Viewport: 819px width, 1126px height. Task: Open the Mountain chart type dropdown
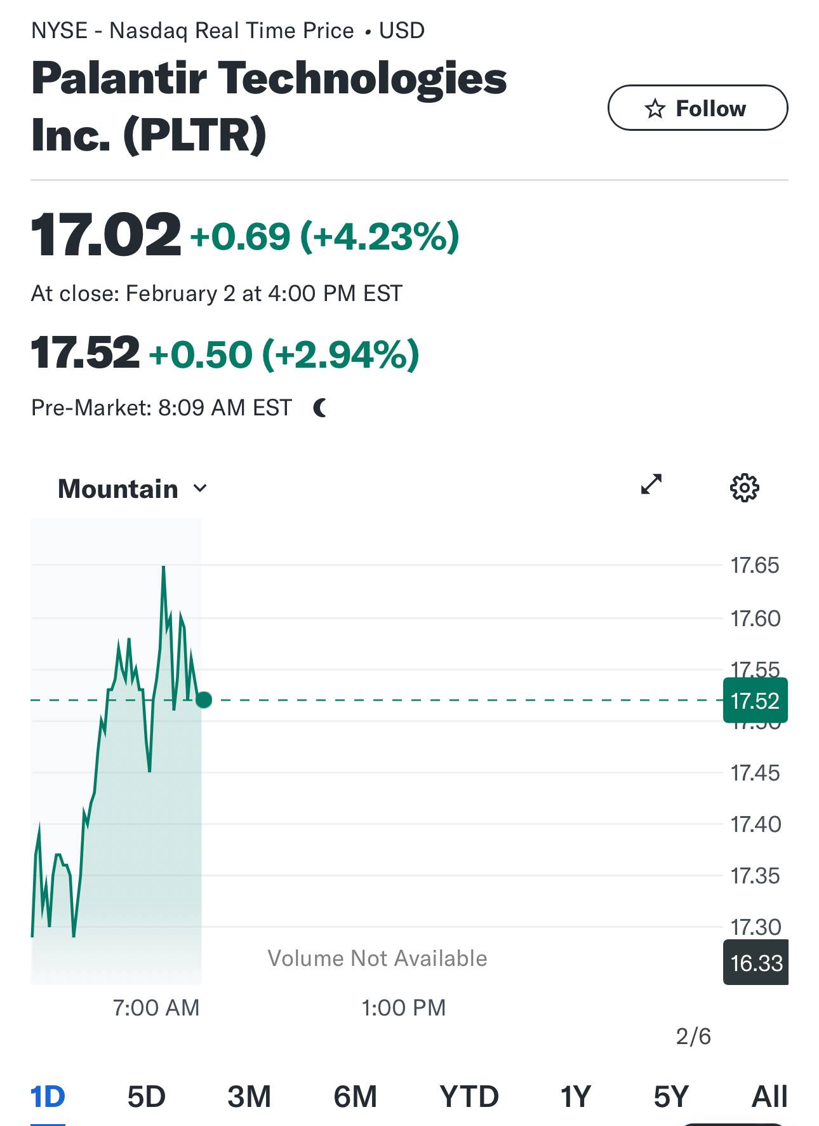[132, 489]
